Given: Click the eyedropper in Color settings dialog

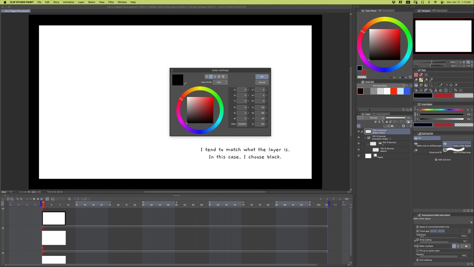Looking at the screenshot, I should [185, 83].
